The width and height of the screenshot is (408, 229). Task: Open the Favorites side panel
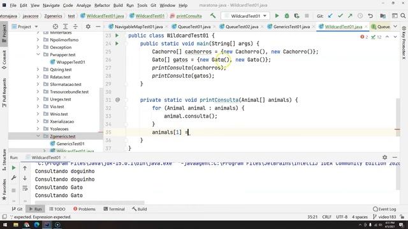tap(4, 190)
